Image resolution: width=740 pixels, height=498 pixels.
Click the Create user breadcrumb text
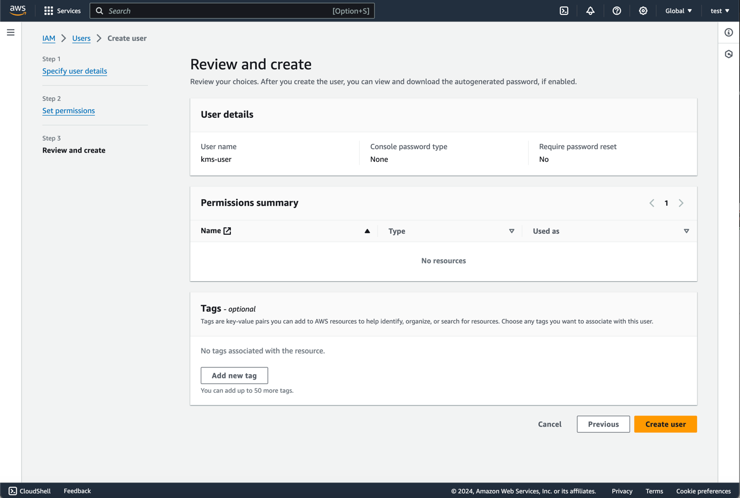coord(127,38)
